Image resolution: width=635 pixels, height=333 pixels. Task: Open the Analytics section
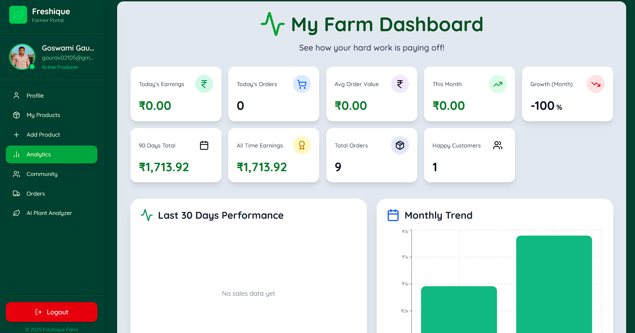click(x=52, y=154)
